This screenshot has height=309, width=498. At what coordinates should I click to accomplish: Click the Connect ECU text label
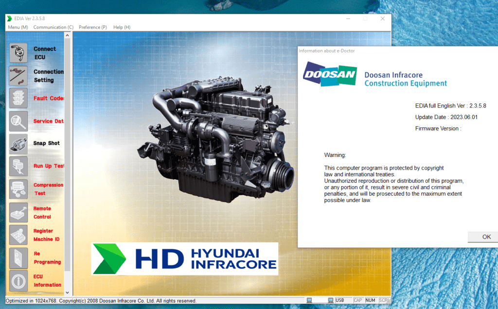[x=44, y=53]
